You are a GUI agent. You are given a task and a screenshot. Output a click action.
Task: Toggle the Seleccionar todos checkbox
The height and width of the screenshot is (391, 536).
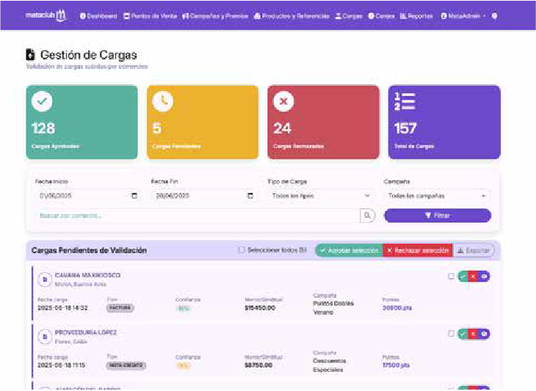[x=241, y=250]
